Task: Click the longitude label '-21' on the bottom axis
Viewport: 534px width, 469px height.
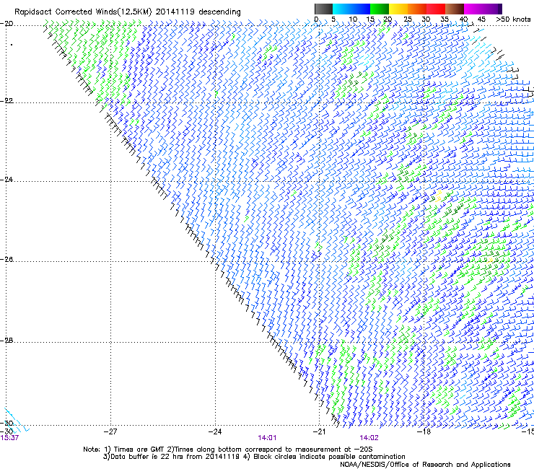Action: point(319,431)
